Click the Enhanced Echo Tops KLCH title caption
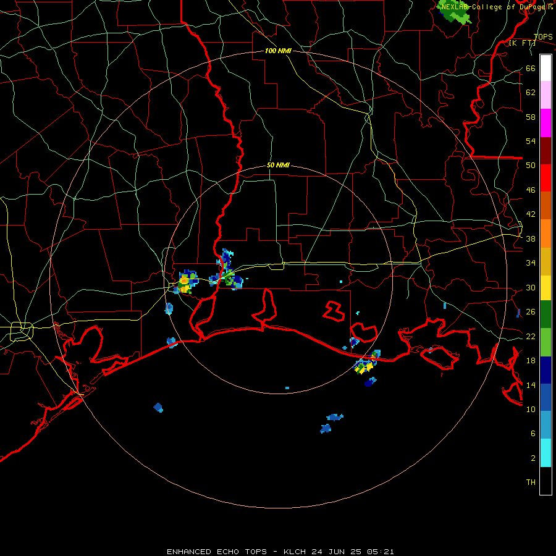The height and width of the screenshot is (556, 556). click(x=280, y=552)
